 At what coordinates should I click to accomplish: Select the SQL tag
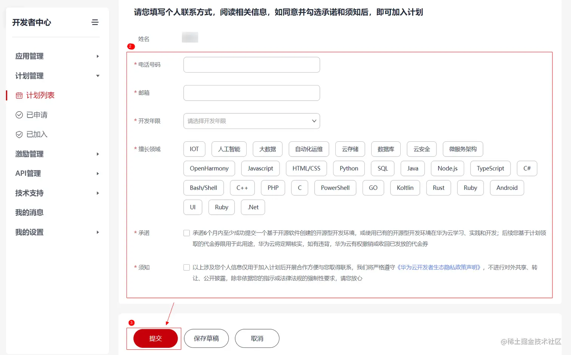[383, 168]
